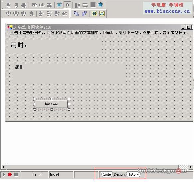Screen dimensions: 194x182
Task: Send selected control to back
Action: (84, 14)
